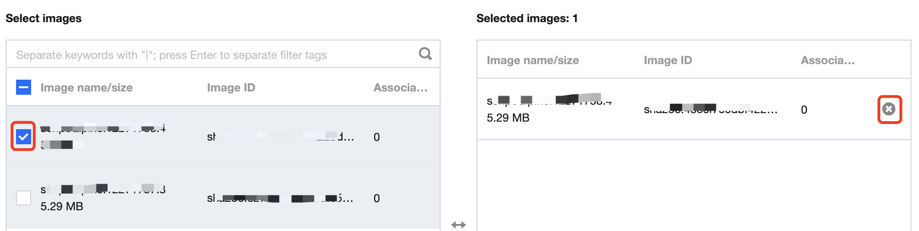Click the first row's truncated image ID

[280, 137]
